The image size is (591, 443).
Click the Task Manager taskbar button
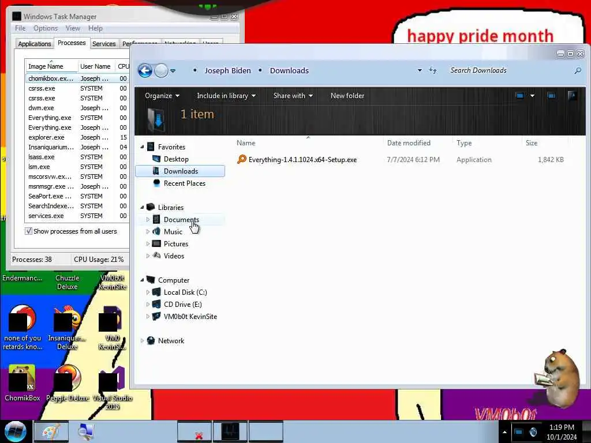(x=230, y=431)
